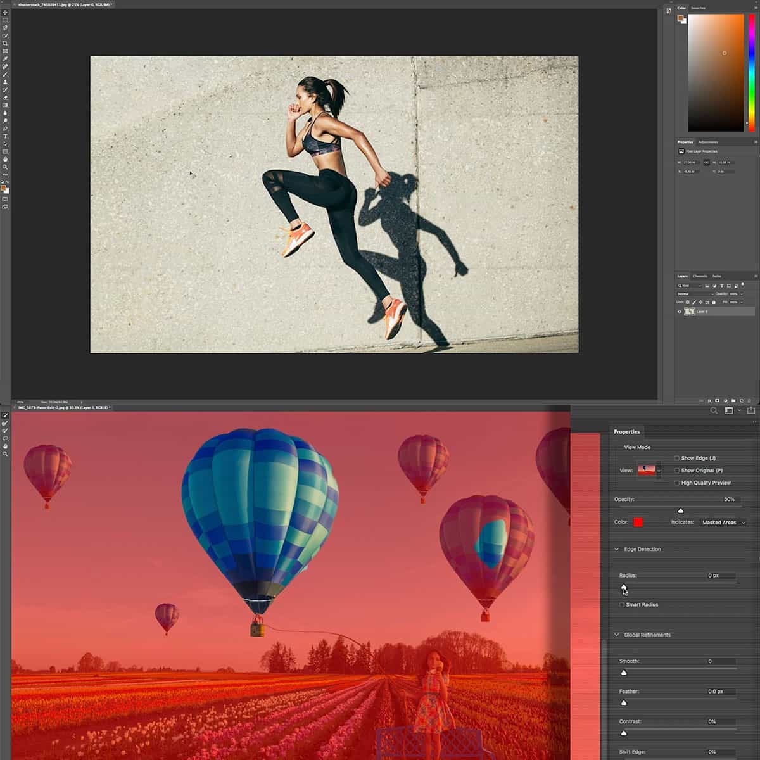Hide Layer 0 using its eye icon
This screenshot has height=760, width=760.
pyautogui.click(x=680, y=312)
